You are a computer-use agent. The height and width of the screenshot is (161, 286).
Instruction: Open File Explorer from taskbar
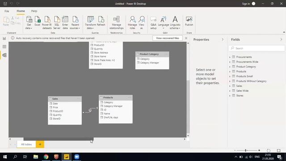coord(36,157)
